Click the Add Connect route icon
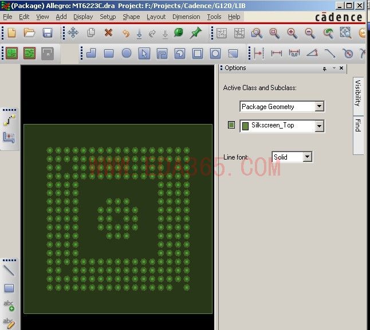This screenshot has width=370, height=330. pyautogui.click(x=9, y=120)
